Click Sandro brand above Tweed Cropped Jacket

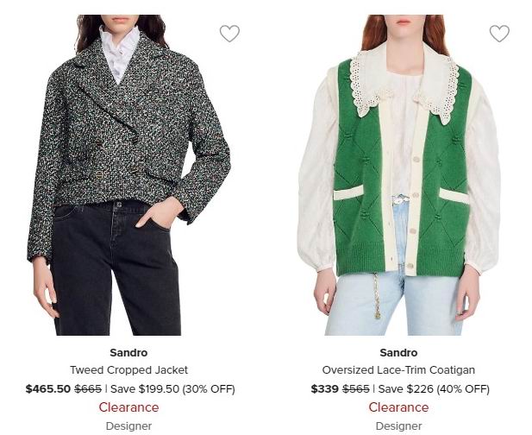coord(128,352)
